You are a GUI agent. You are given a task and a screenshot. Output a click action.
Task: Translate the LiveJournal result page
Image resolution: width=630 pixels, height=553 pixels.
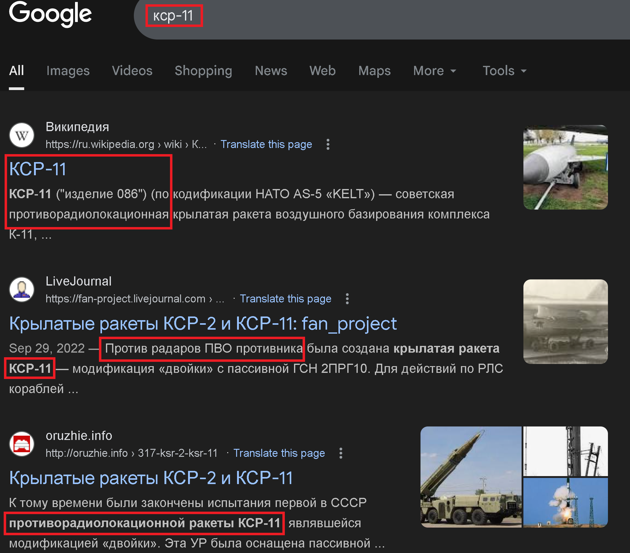point(285,299)
